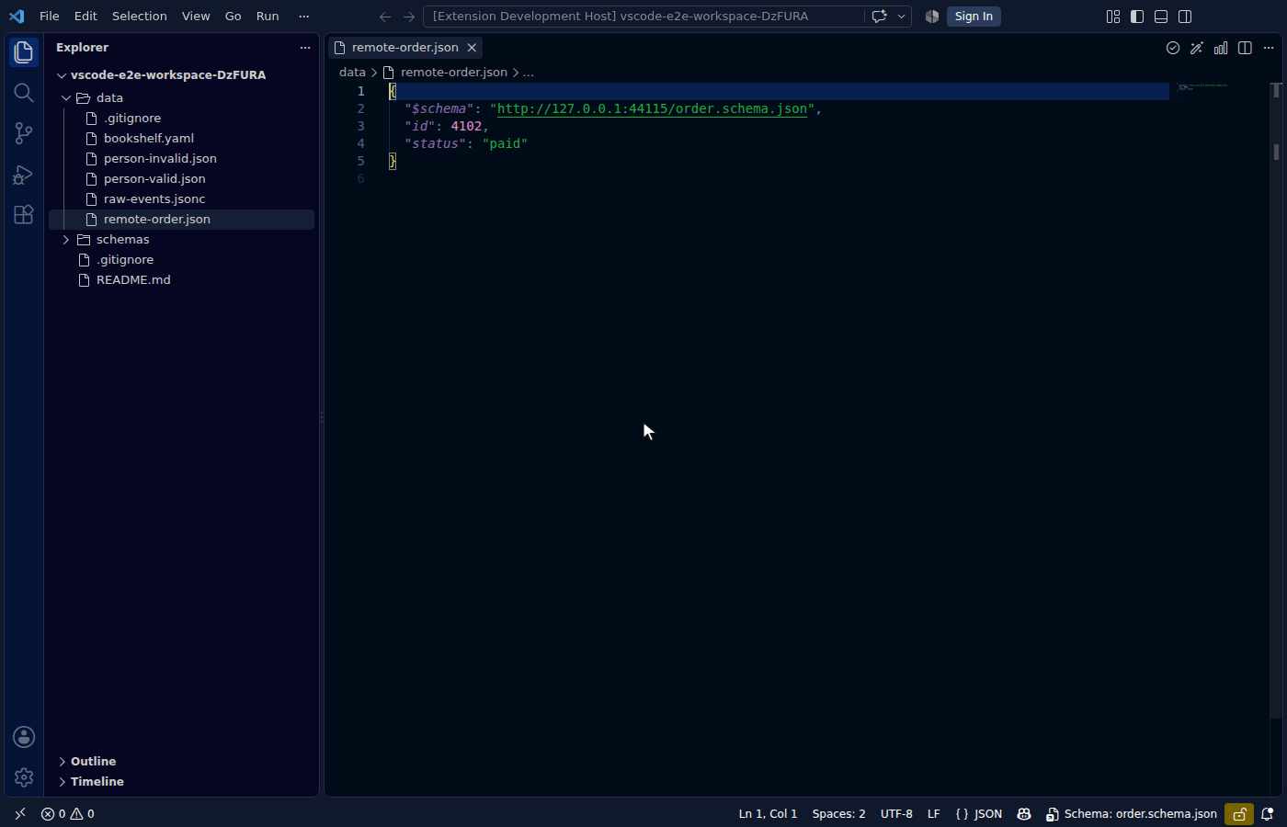
Task: Click the bar chart editor action
Action: pyautogui.click(x=1221, y=48)
